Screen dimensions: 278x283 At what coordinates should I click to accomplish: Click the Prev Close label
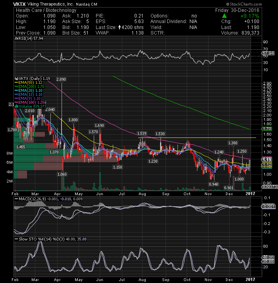pos(28,33)
